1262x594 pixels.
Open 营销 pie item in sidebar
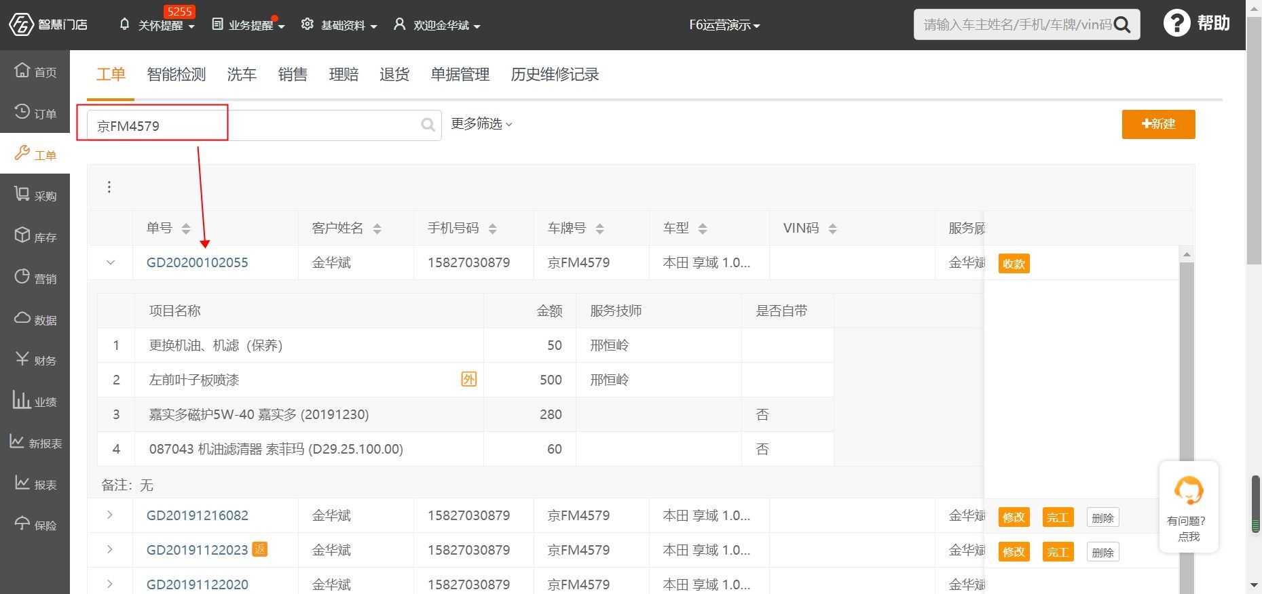(x=35, y=277)
